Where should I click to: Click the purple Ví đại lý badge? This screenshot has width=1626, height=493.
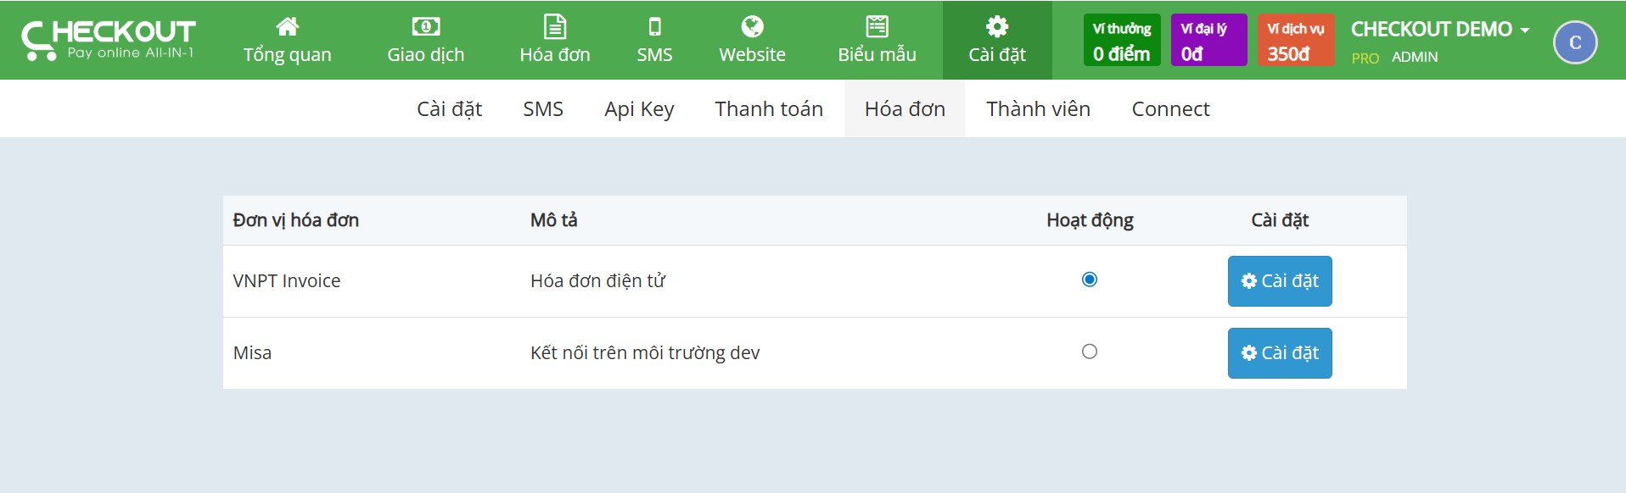point(1208,41)
